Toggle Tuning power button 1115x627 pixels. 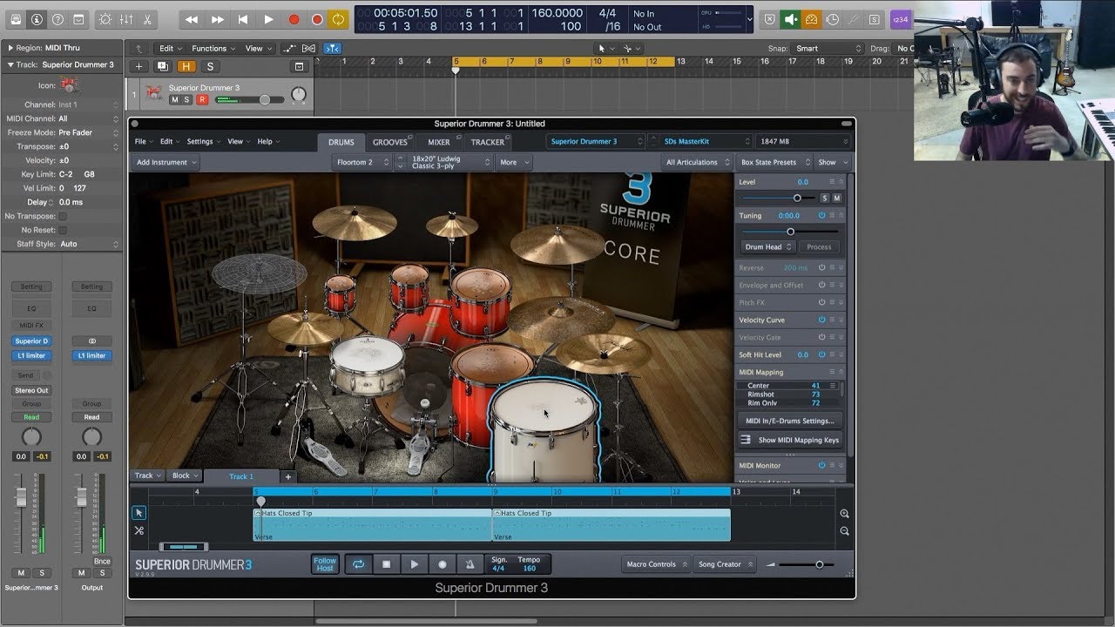[x=821, y=215]
